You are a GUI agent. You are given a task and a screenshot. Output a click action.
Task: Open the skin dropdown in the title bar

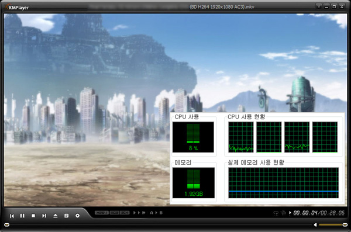[318, 6]
